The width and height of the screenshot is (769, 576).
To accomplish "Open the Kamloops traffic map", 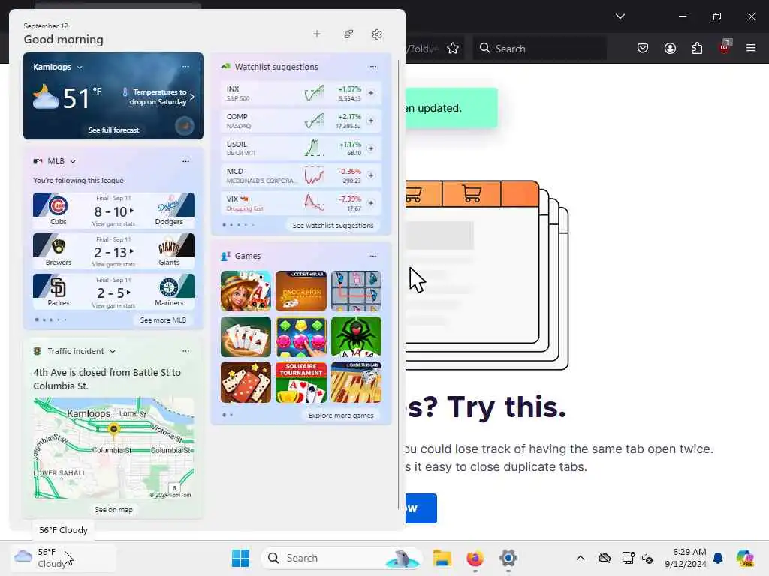I will point(113,448).
